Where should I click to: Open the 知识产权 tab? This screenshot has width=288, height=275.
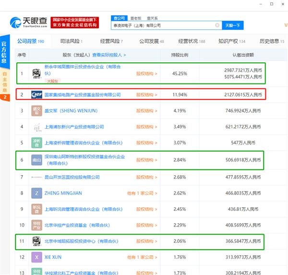click(x=231, y=42)
